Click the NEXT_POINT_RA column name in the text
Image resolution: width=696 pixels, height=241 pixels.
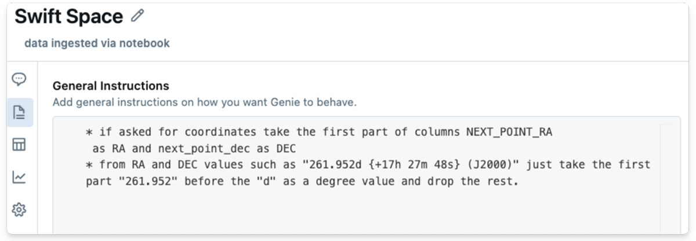(x=509, y=132)
